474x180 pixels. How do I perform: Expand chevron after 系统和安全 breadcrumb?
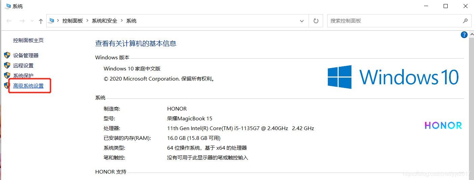[x=122, y=21]
